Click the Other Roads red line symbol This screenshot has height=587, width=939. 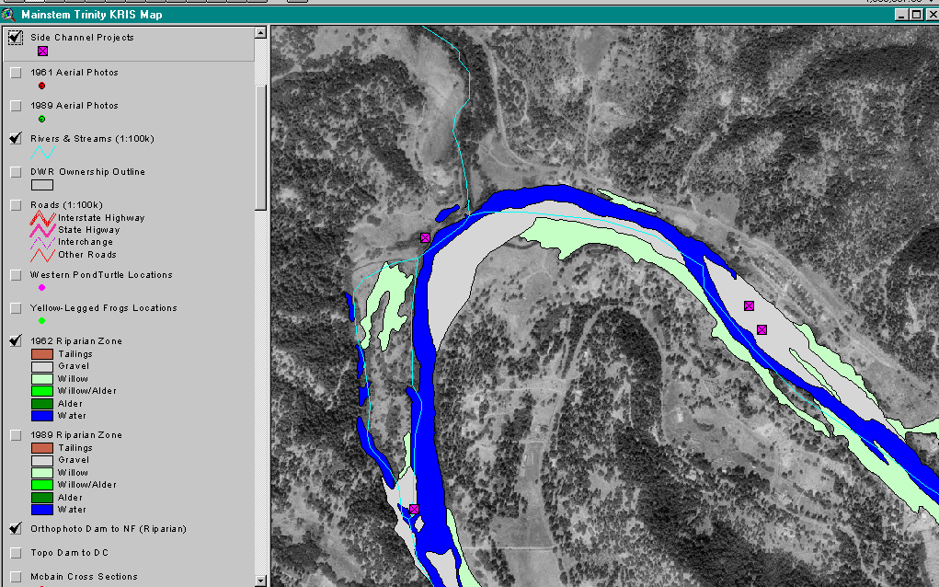(42, 255)
